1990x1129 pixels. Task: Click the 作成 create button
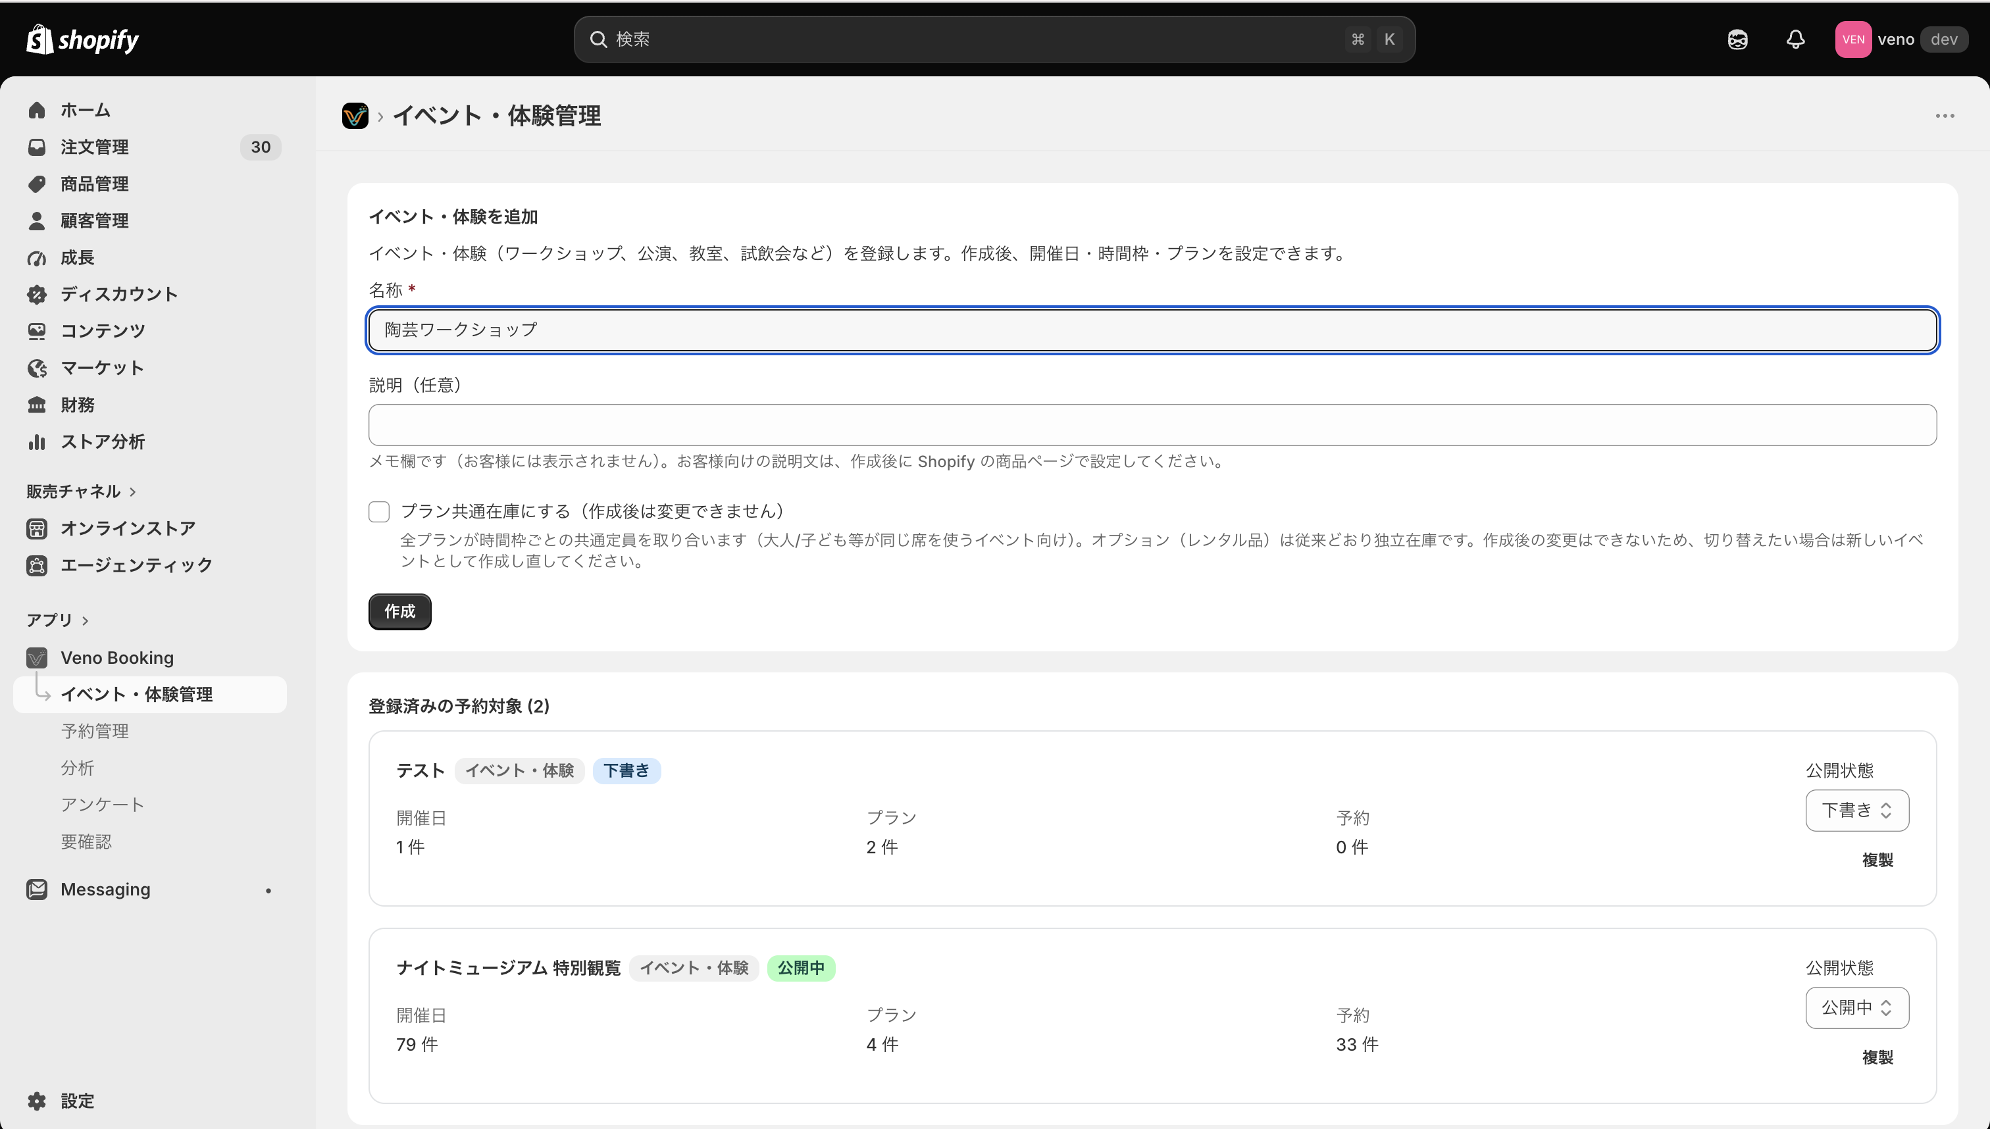400,612
